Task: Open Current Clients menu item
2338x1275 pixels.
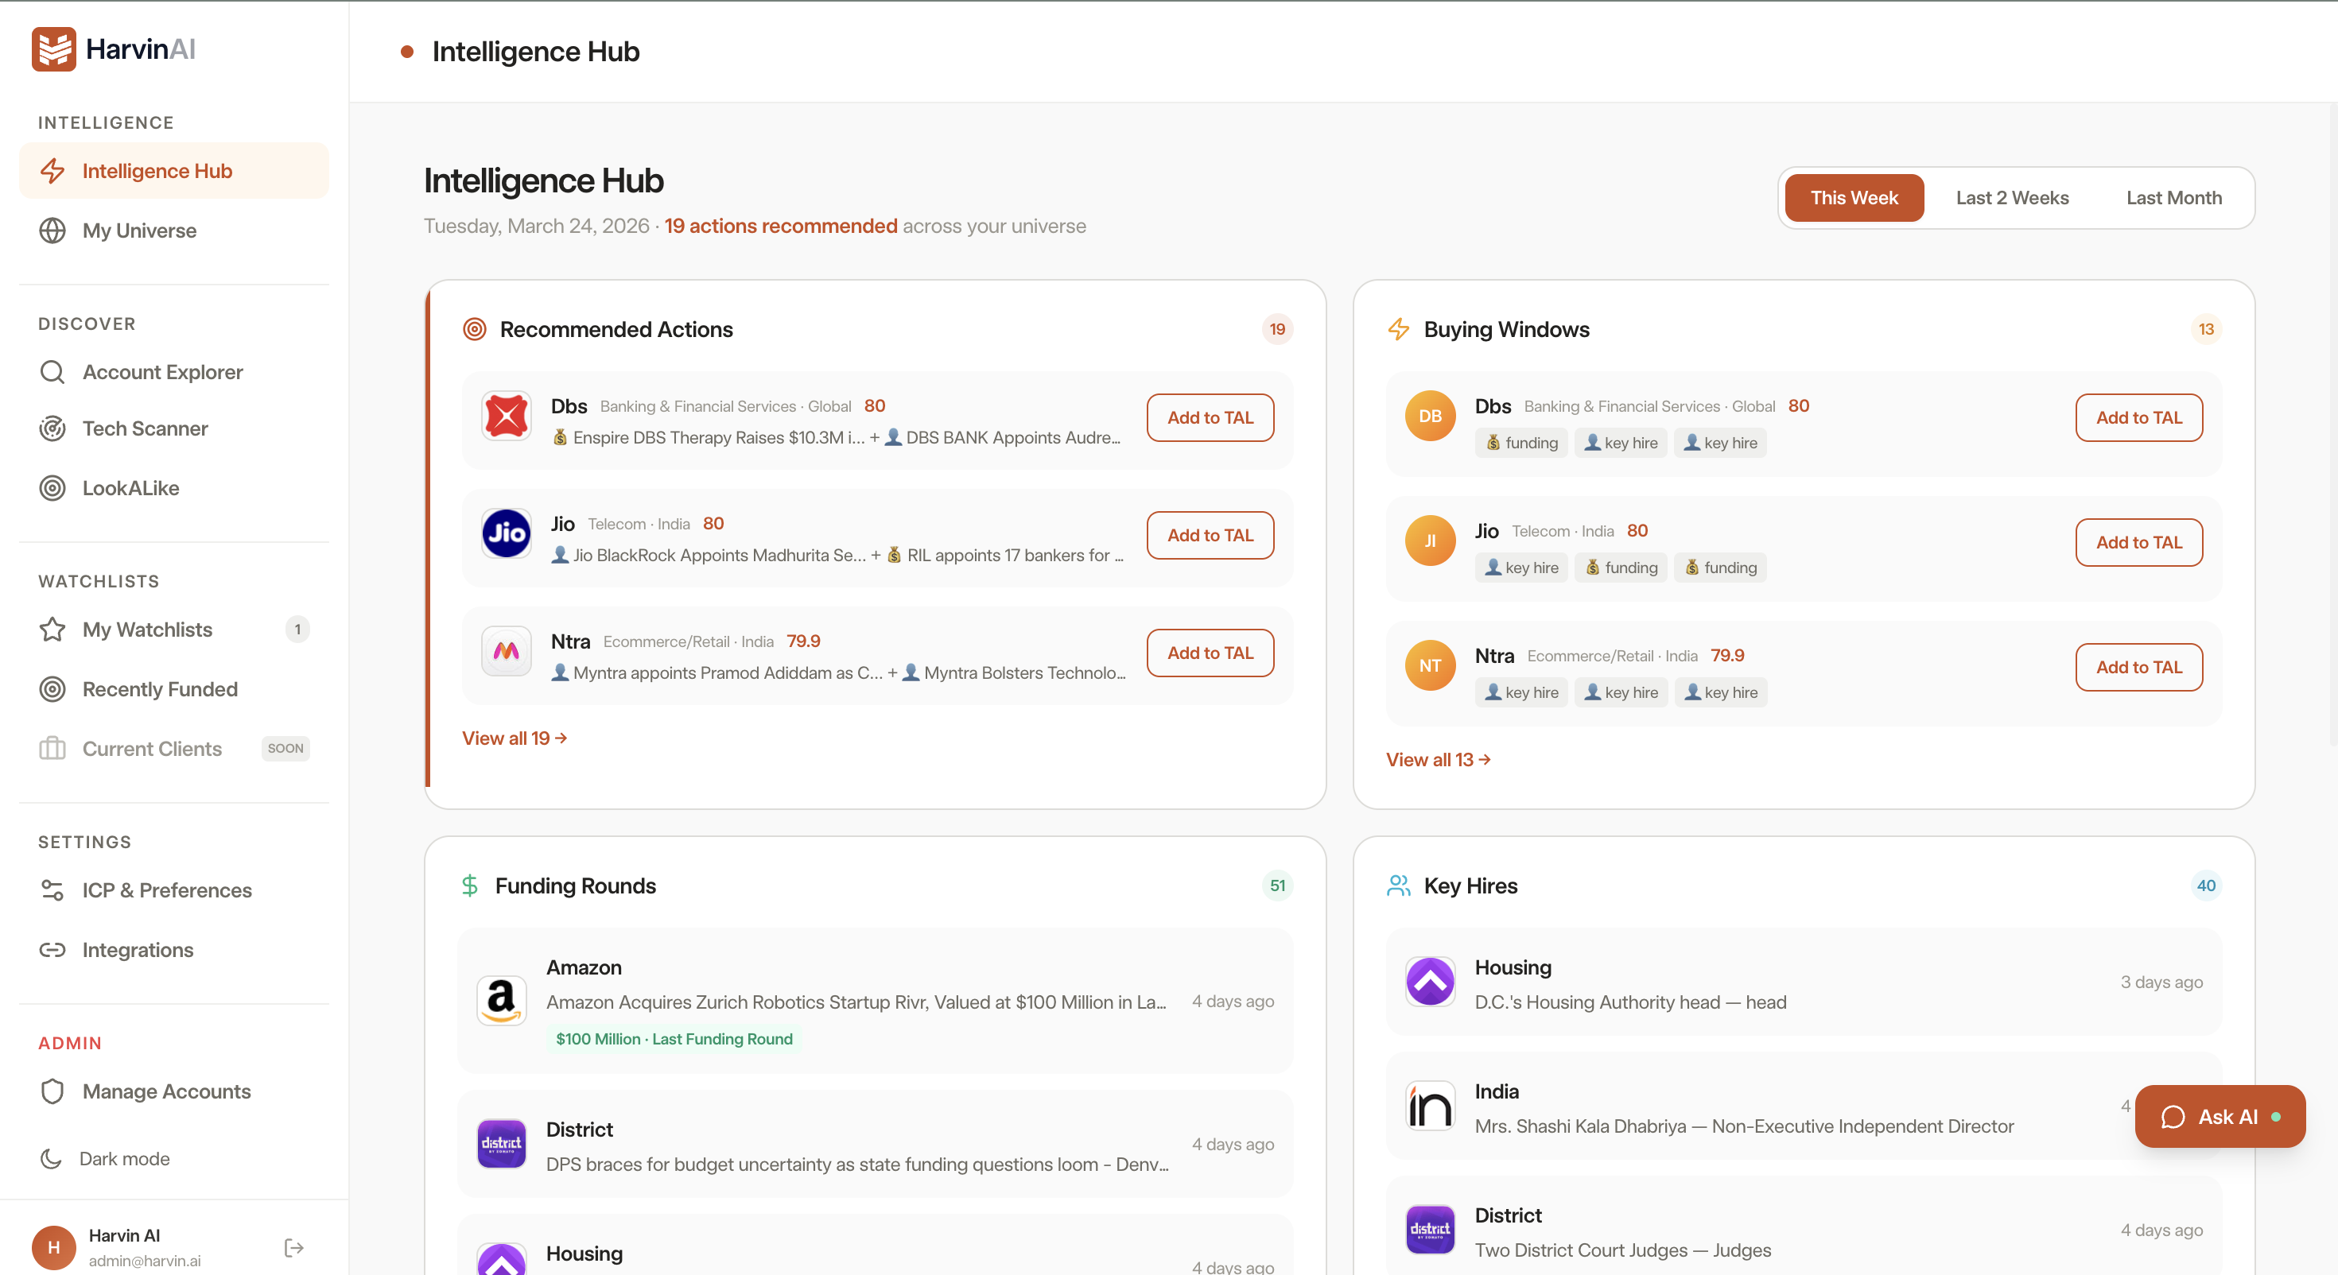Action: point(174,749)
